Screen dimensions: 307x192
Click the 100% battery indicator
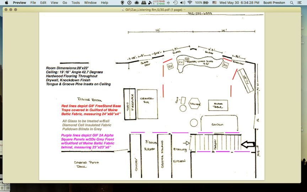coord(201,2)
